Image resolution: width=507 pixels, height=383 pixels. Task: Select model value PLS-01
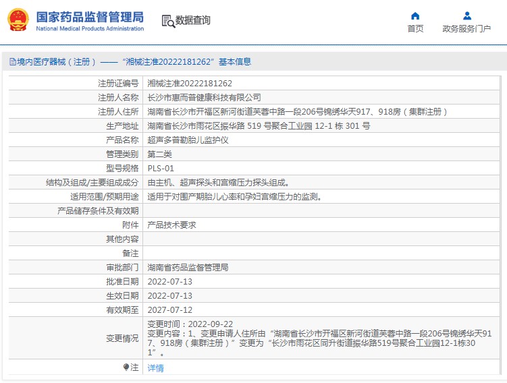(161, 169)
